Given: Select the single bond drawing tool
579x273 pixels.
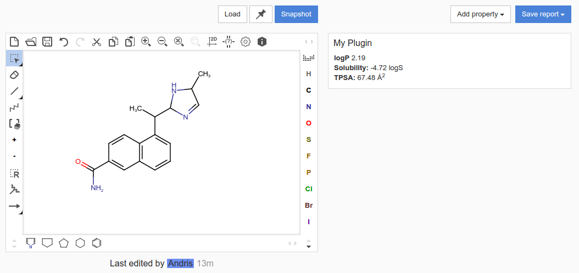Looking at the screenshot, I should [14, 91].
